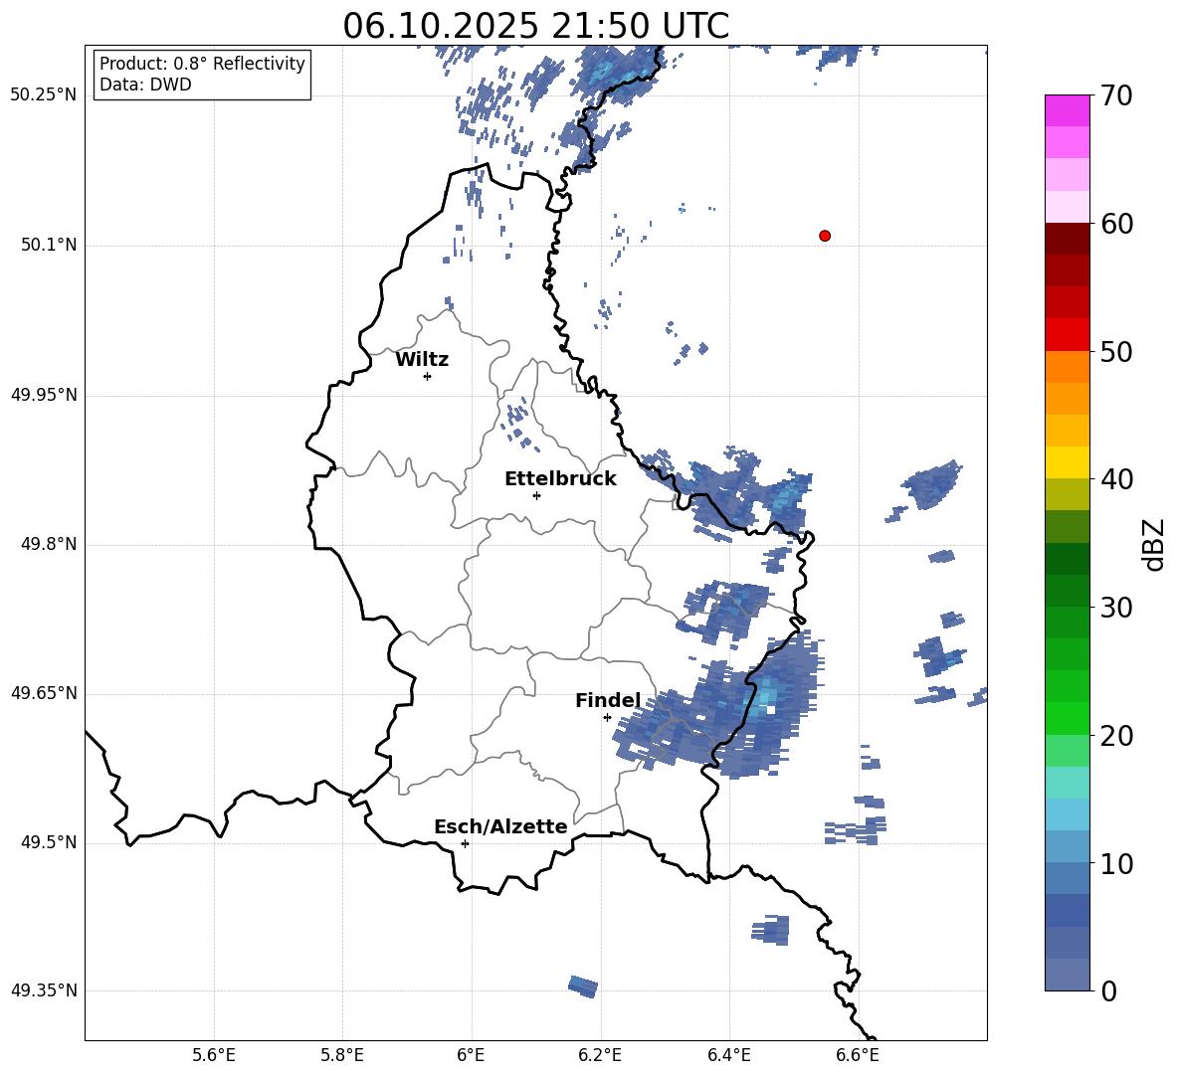Screen dimensions: 1178x1075
Task: Click the red radar site marker
Action: tap(825, 236)
